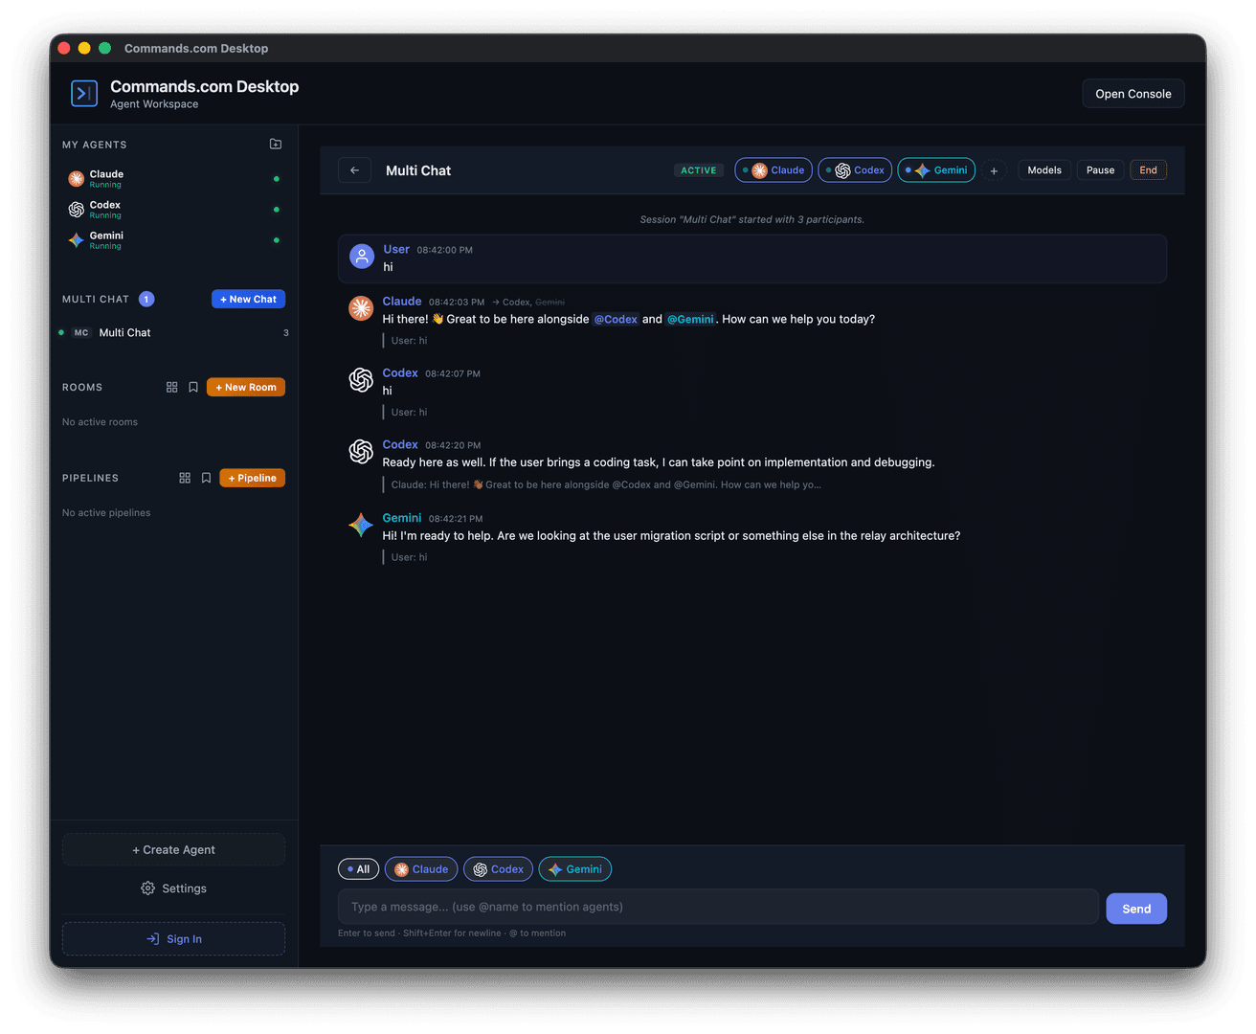Click the Multi Chat count badge
Image resolution: width=1256 pixels, height=1034 pixels.
[x=146, y=299]
